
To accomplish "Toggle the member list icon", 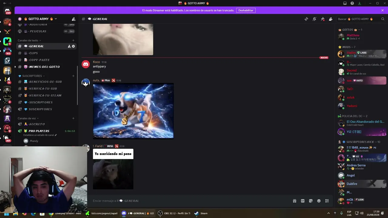I will pos(331,19).
